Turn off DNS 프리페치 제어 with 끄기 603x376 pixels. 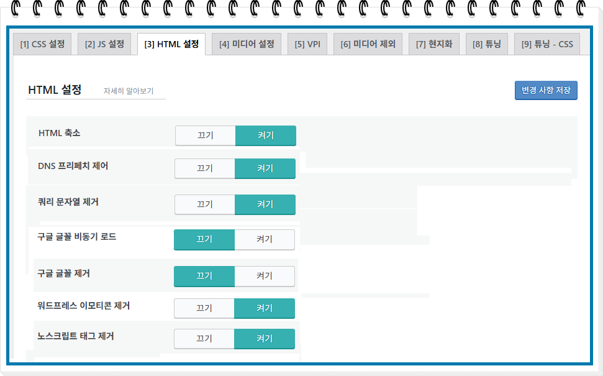tap(204, 168)
